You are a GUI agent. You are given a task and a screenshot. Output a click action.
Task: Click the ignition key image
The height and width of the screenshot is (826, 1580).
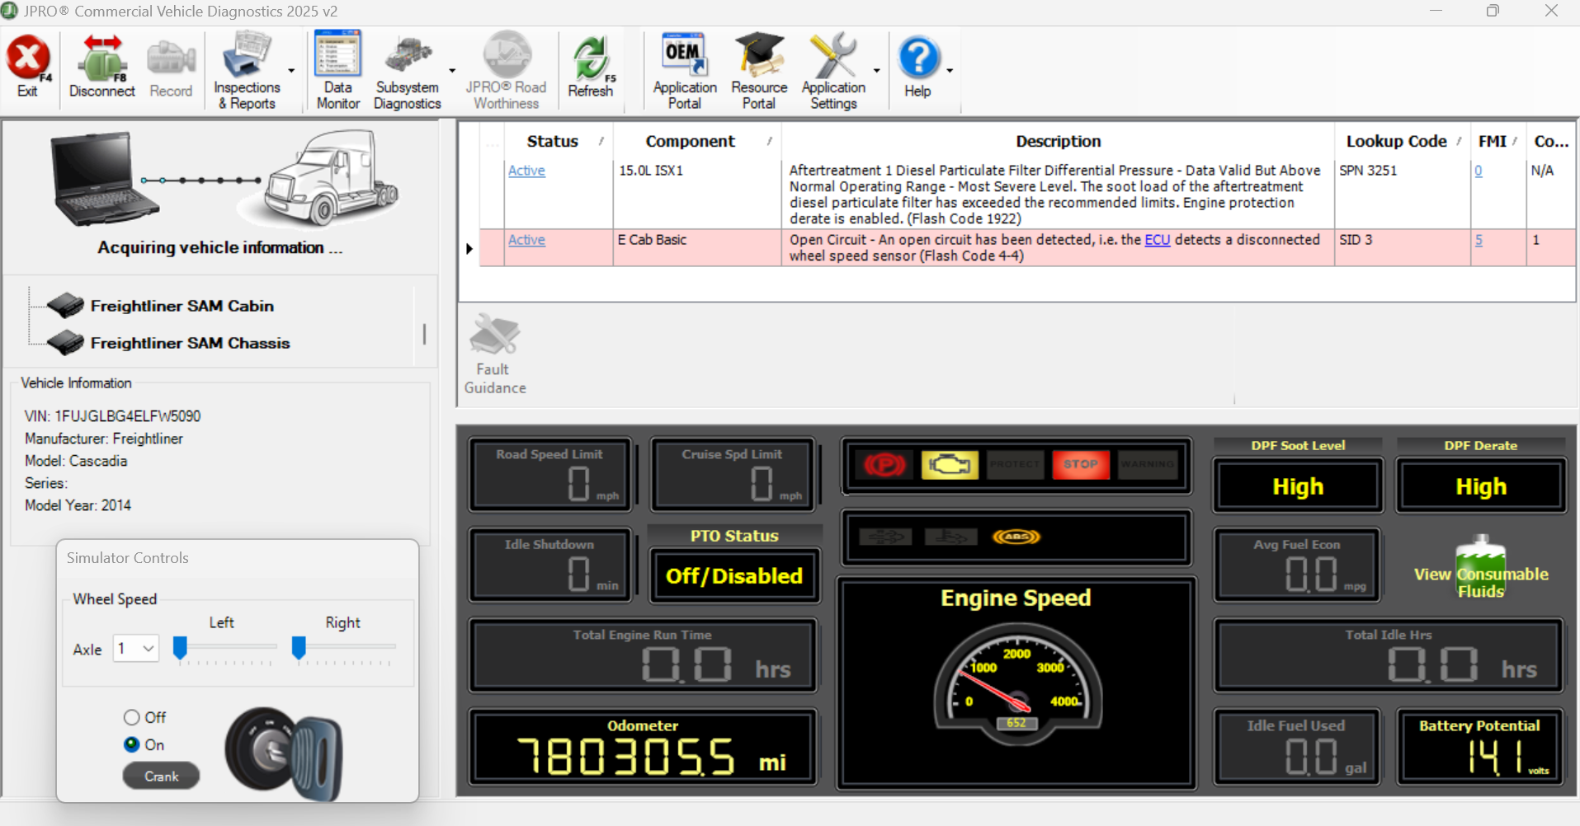283,753
